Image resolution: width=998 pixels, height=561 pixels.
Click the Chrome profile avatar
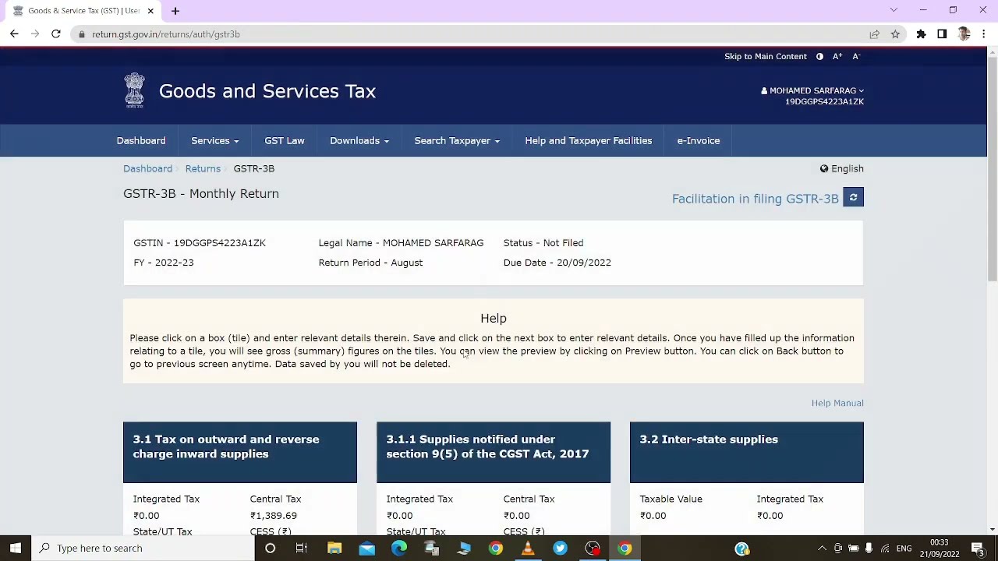[x=964, y=34]
